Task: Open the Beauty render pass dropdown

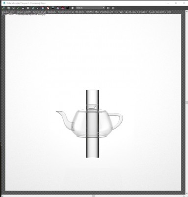Action: coord(90,8)
